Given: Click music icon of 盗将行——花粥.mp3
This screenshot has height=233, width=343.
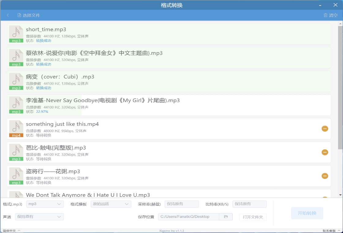Looking at the screenshot, I should click(16, 176).
